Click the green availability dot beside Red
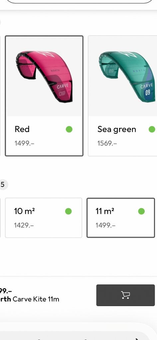This screenshot has width=157, height=340. click(x=69, y=129)
